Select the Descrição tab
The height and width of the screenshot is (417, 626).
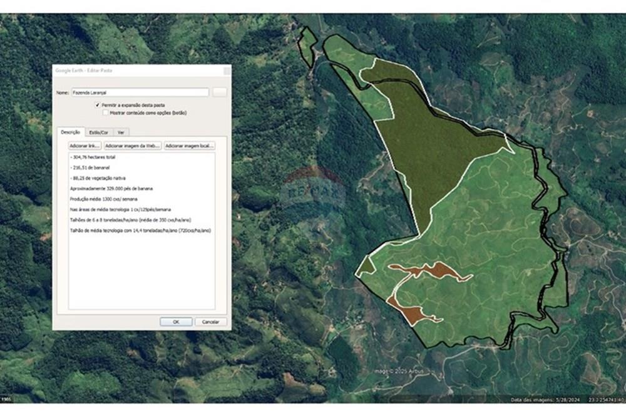coord(69,133)
